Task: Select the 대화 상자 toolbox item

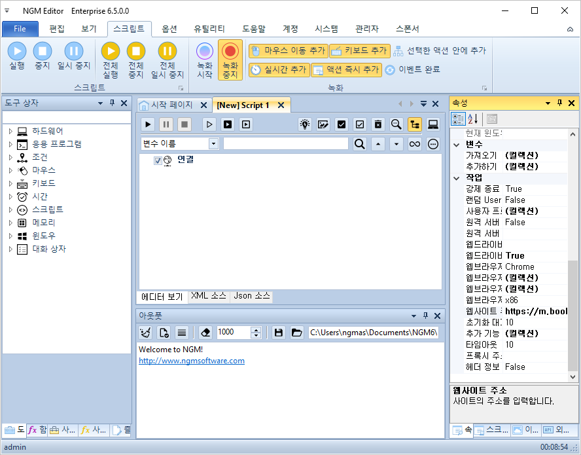Action: [49, 249]
